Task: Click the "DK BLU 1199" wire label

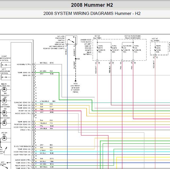Action: (47, 161)
